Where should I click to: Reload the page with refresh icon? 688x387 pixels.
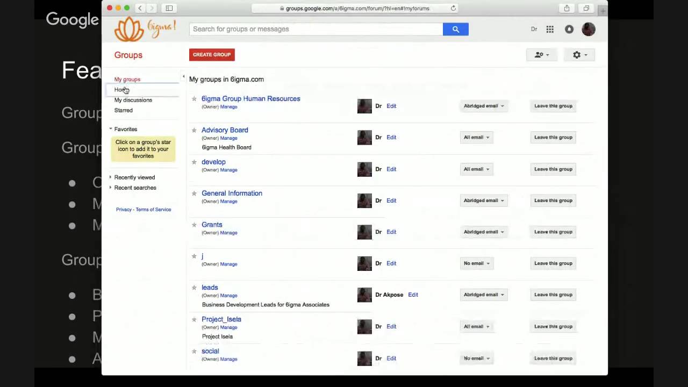pyautogui.click(x=453, y=8)
